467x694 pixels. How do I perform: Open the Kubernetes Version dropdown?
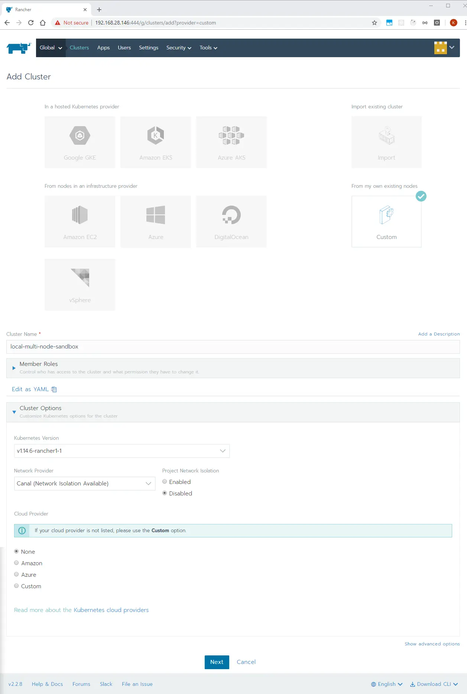pyautogui.click(x=122, y=451)
